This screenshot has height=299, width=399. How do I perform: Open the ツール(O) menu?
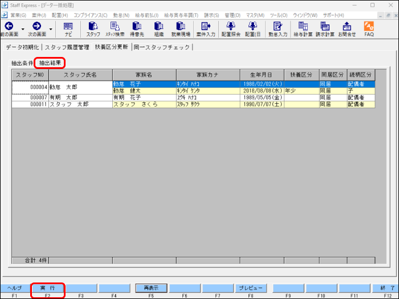pyautogui.click(x=279, y=15)
